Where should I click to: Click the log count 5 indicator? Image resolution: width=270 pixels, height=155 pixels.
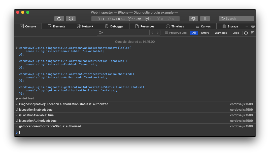point(148,19)
